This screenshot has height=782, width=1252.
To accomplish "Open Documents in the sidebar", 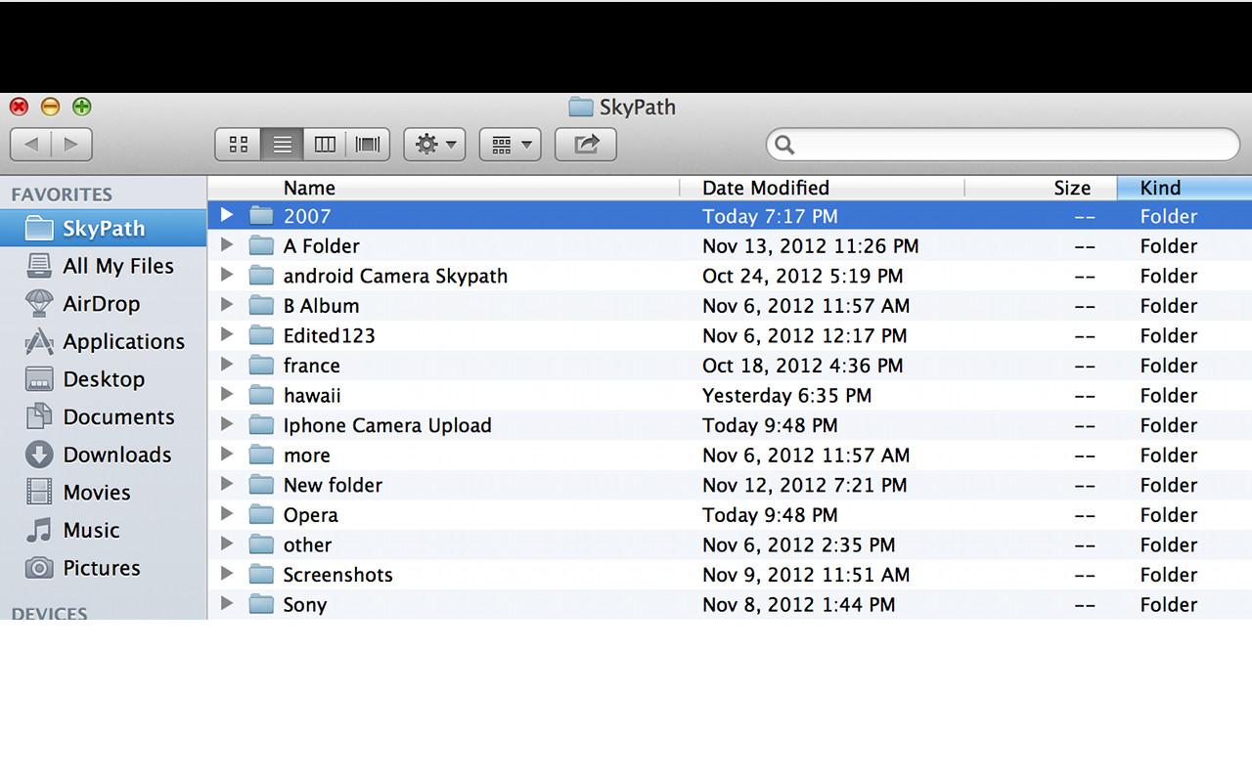I will pyautogui.click(x=118, y=417).
